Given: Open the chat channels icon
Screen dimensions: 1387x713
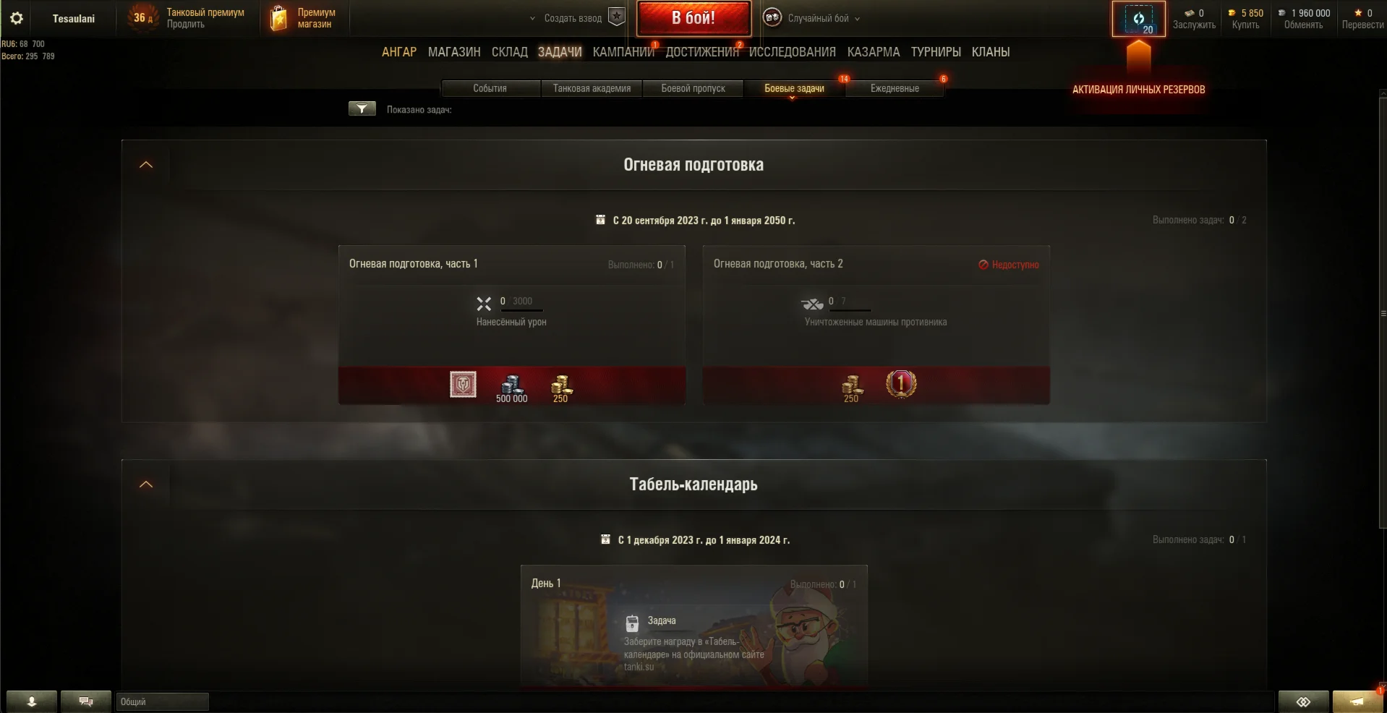Looking at the screenshot, I should 86,701.
